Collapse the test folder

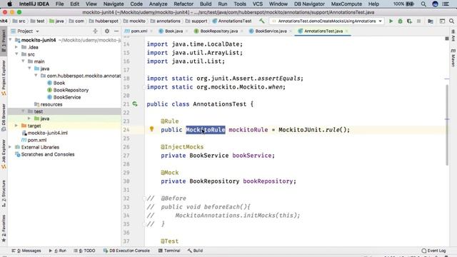pyautogui.click(x=23, y=111)
